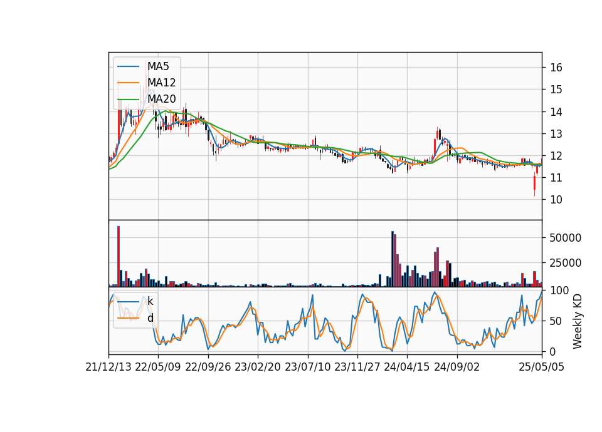The height and width of the screenshot is (432, 602).
Task: Click the price axis value 11
Action: click(556, 177)
